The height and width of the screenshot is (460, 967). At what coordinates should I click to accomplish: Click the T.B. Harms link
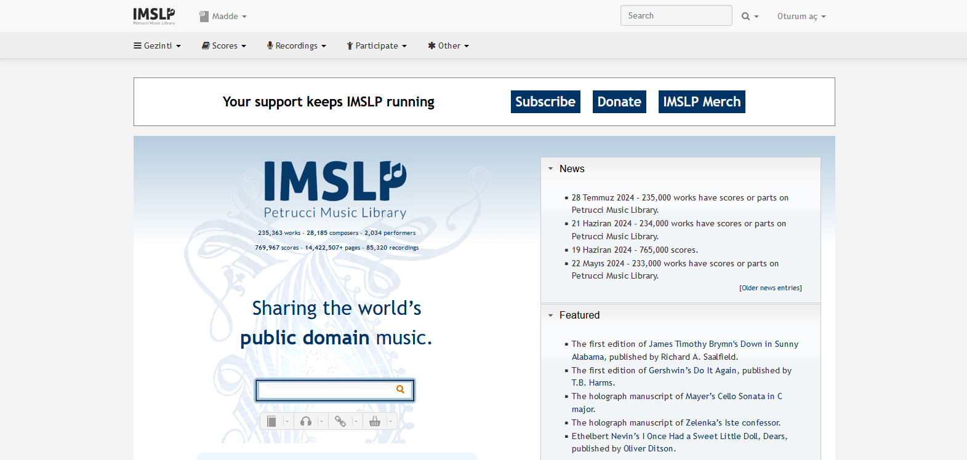point(592,383)
